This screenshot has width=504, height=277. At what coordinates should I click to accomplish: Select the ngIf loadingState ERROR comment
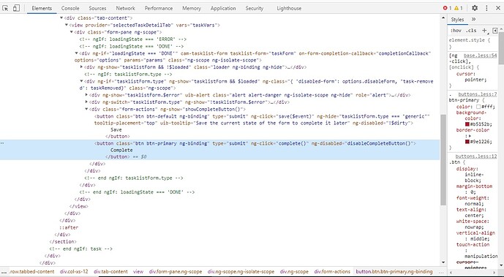point(133,39)
